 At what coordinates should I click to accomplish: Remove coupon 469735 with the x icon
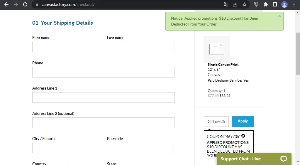point(243,136)
